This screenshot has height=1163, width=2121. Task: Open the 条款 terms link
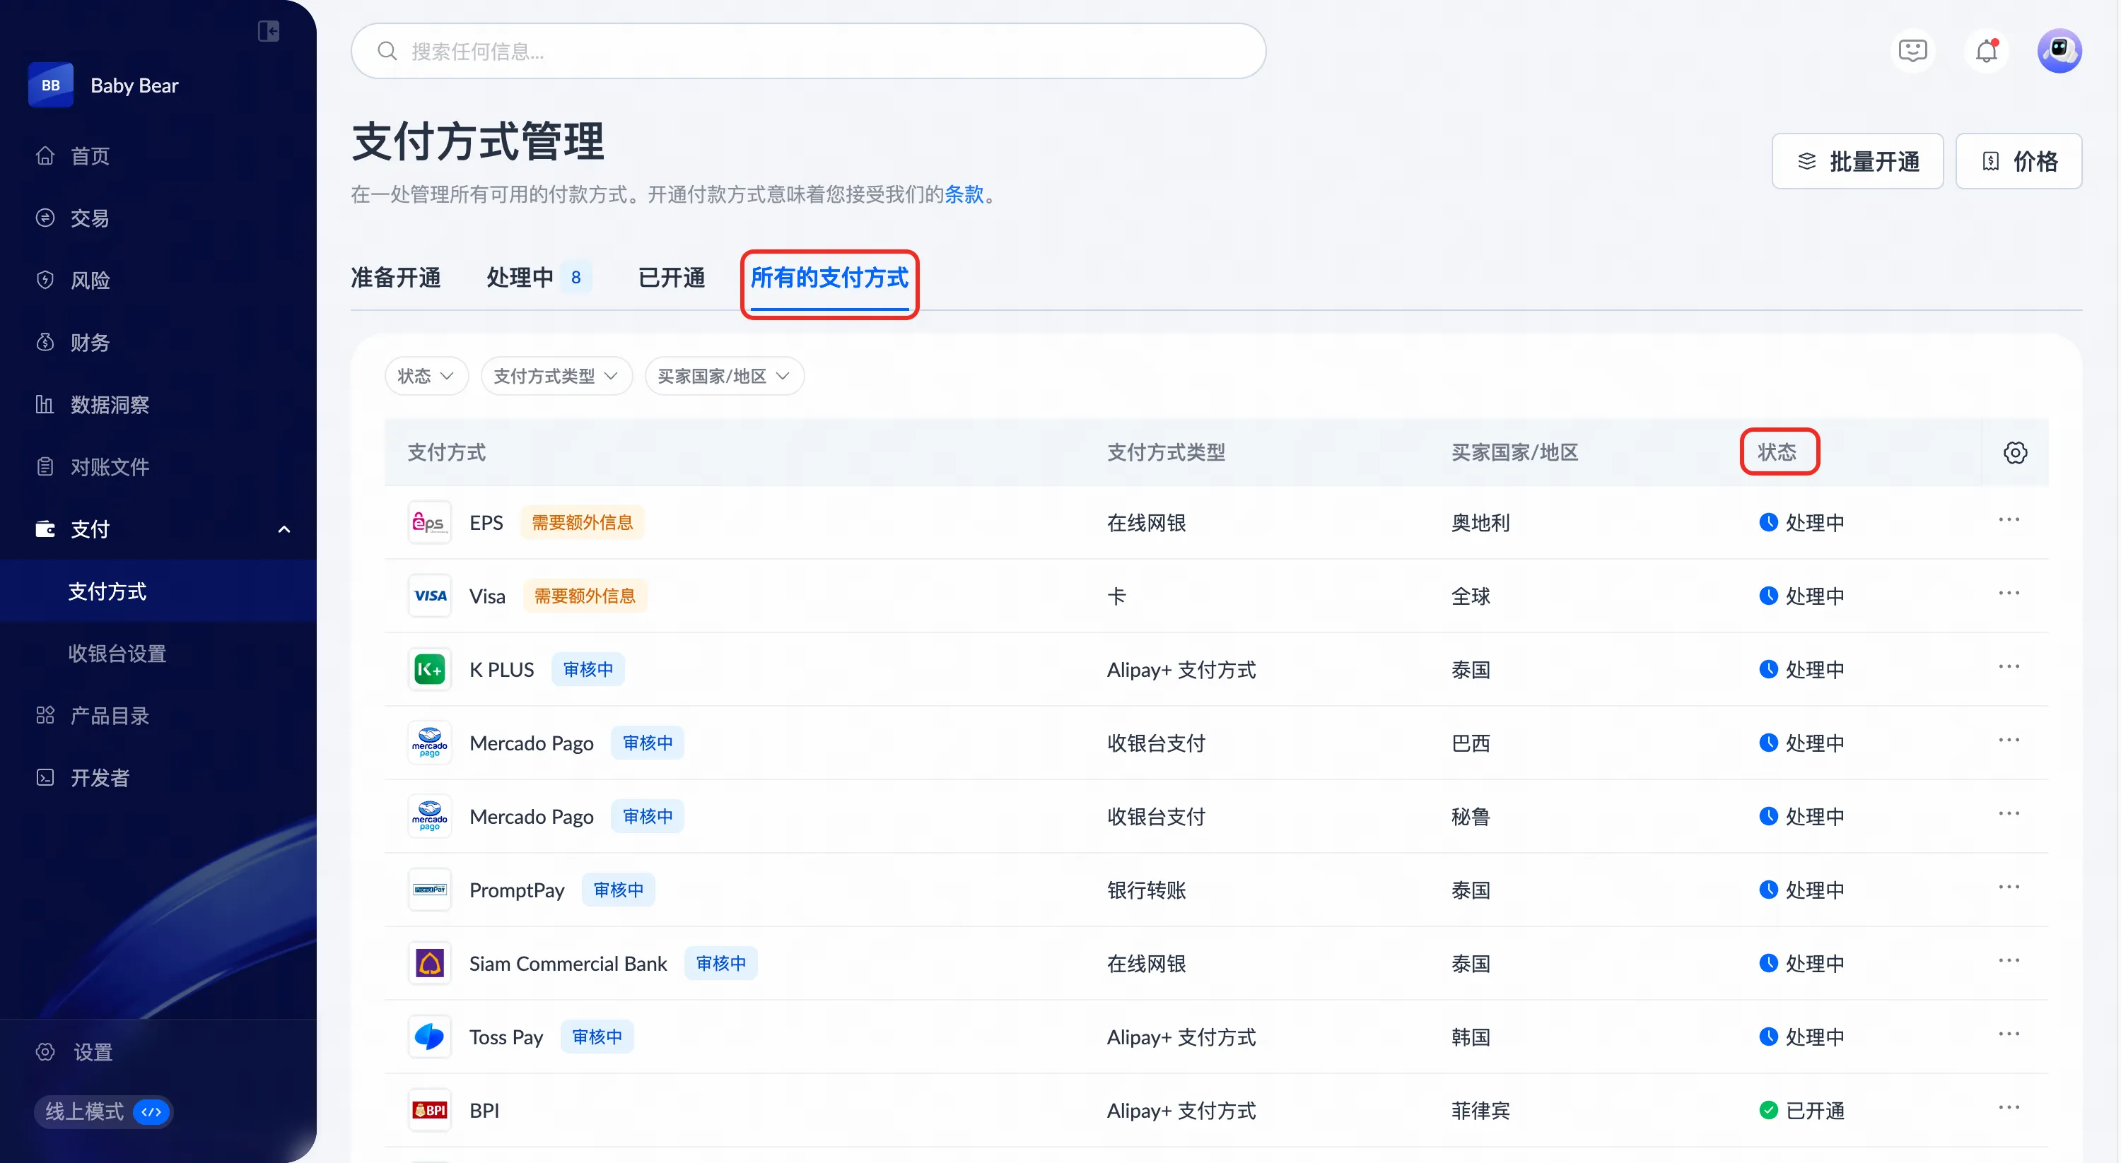pyautogui.click(x=964, y=194)
